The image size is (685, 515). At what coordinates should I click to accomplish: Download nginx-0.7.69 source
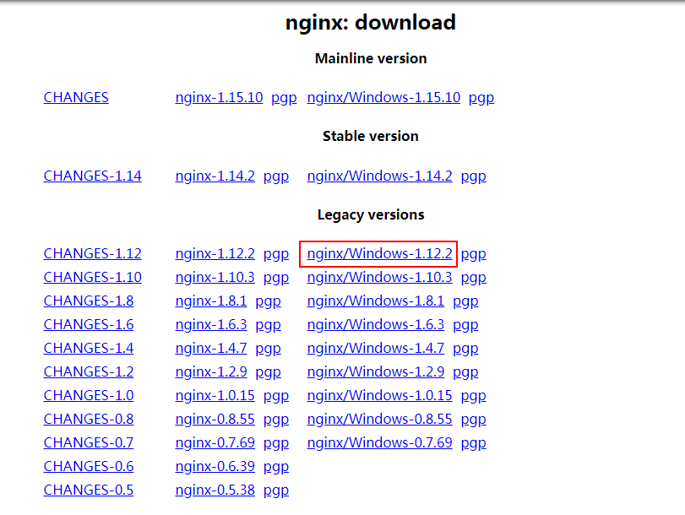coord(215,442)
